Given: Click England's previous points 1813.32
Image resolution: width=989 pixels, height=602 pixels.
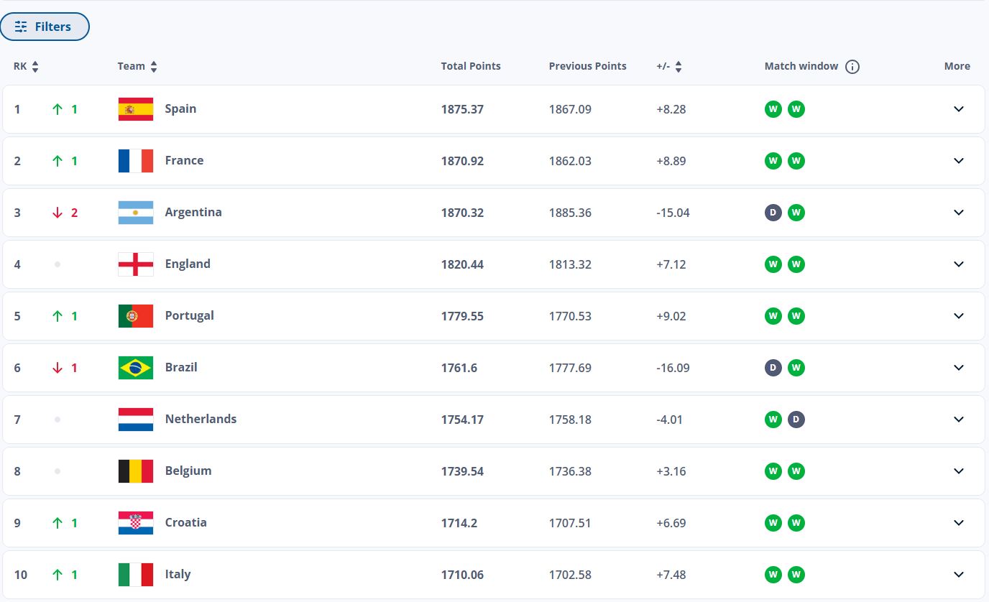Looking at the screenshot, I should click(x=570, y=264).
